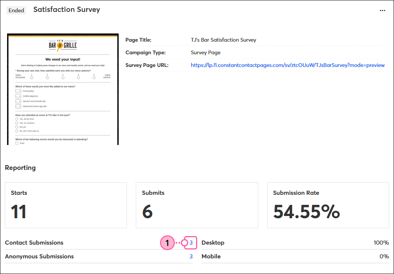
Task: Click the Contact Submissions label
Action: (x=34, y=243)
